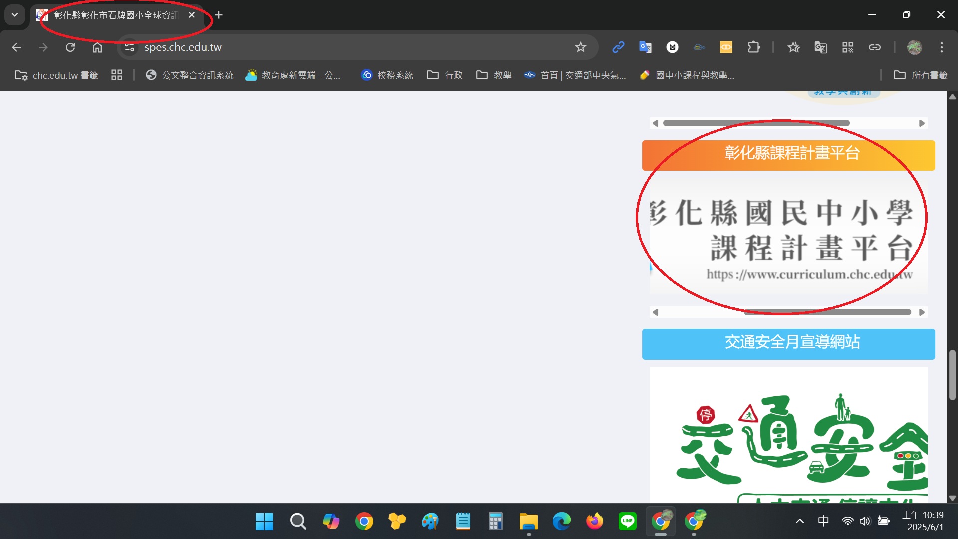The image size is (958, 539).
Task: Open the Chrome profile avatar
Action: coord(915,47)
